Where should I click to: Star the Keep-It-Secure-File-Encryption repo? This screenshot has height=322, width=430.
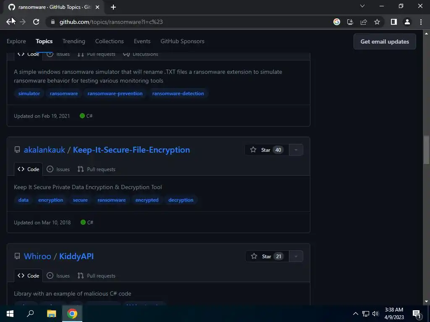tap(267, 150)
